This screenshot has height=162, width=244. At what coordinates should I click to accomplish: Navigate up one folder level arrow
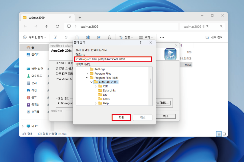coord(46,26)
